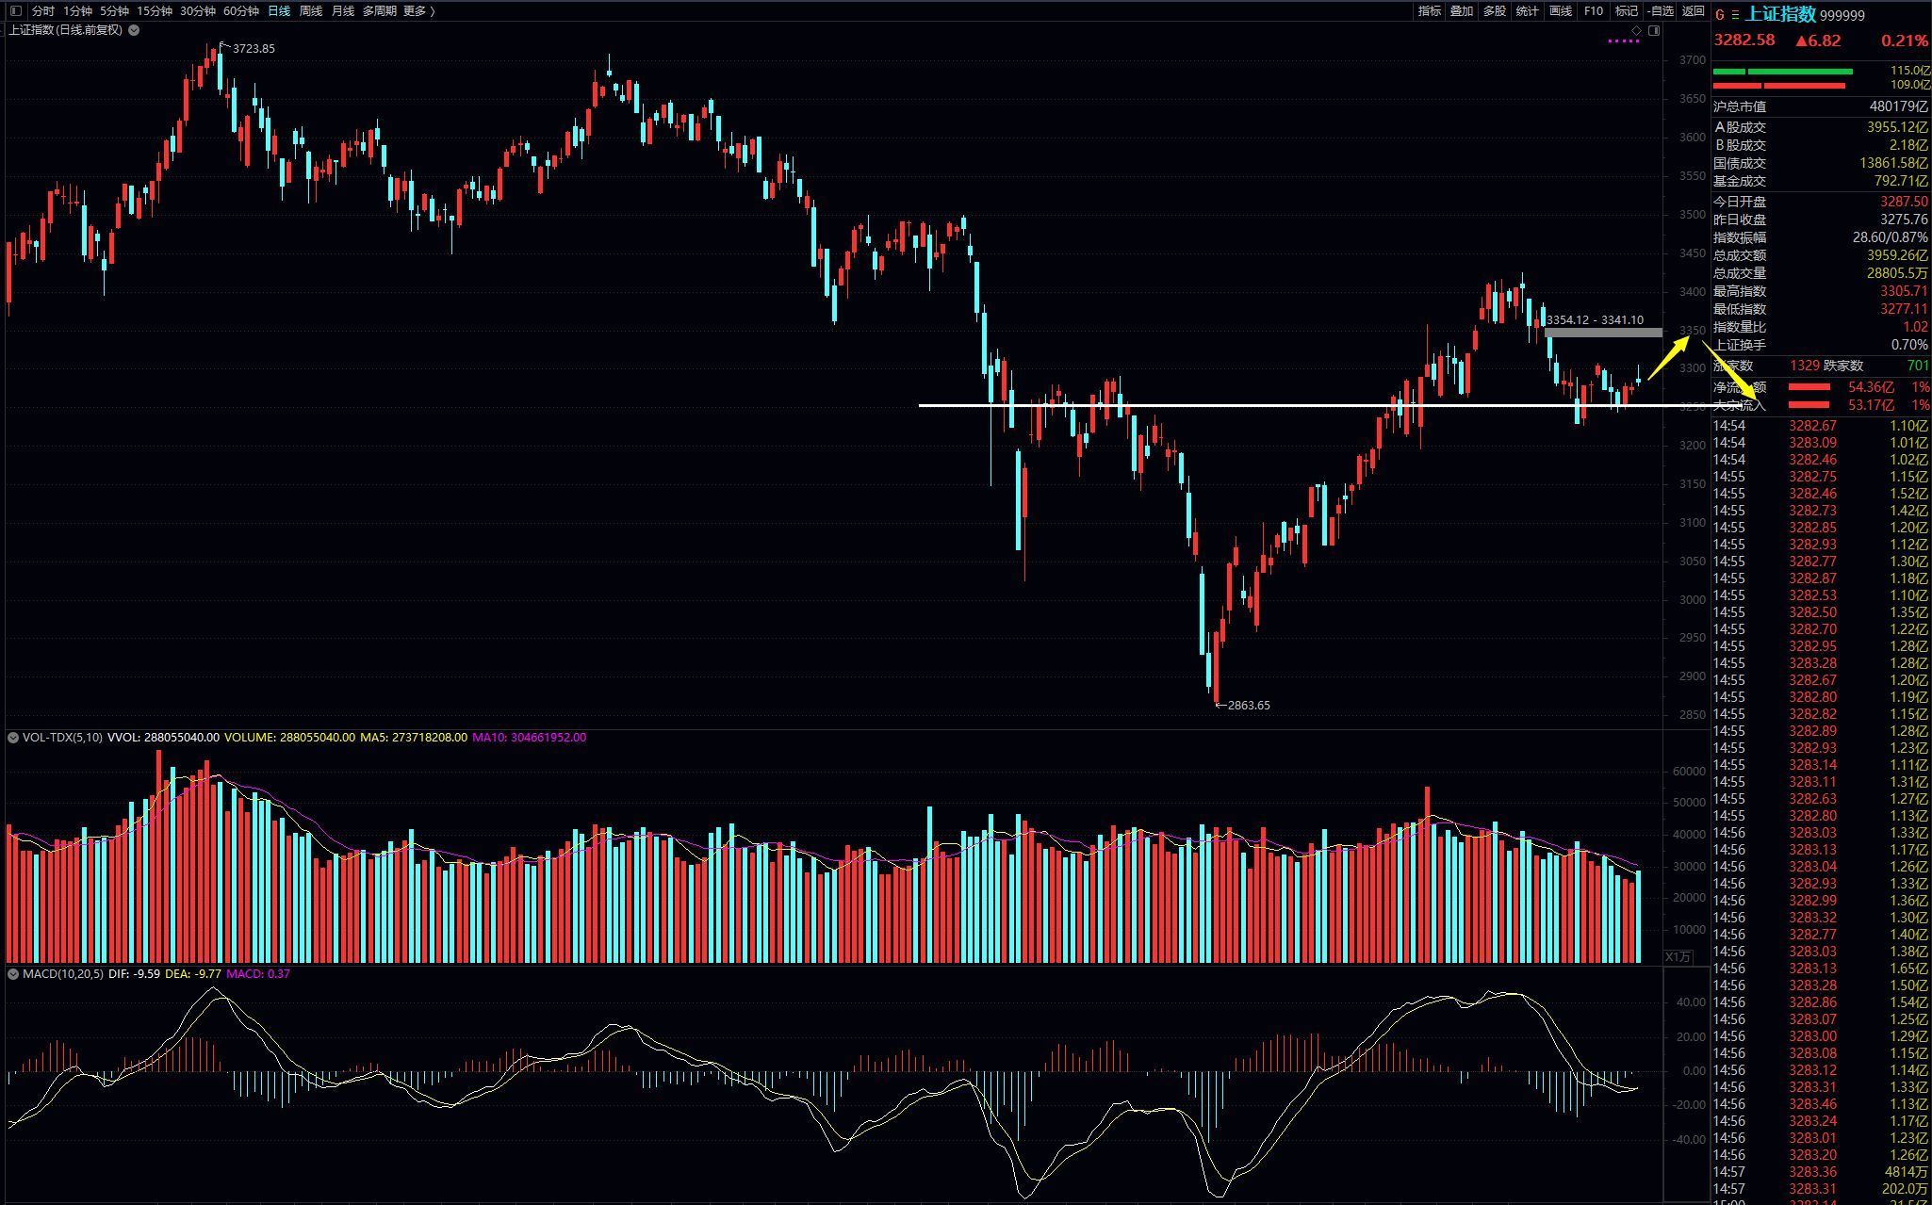Click the MACD DIF -9.59 label
The image size is (1932, 1205).
pos(134,974)
